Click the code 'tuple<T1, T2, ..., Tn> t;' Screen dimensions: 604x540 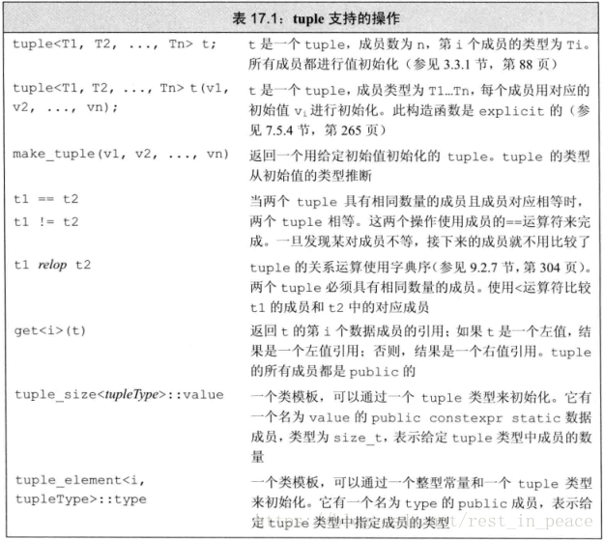click(x=114, y=44)
